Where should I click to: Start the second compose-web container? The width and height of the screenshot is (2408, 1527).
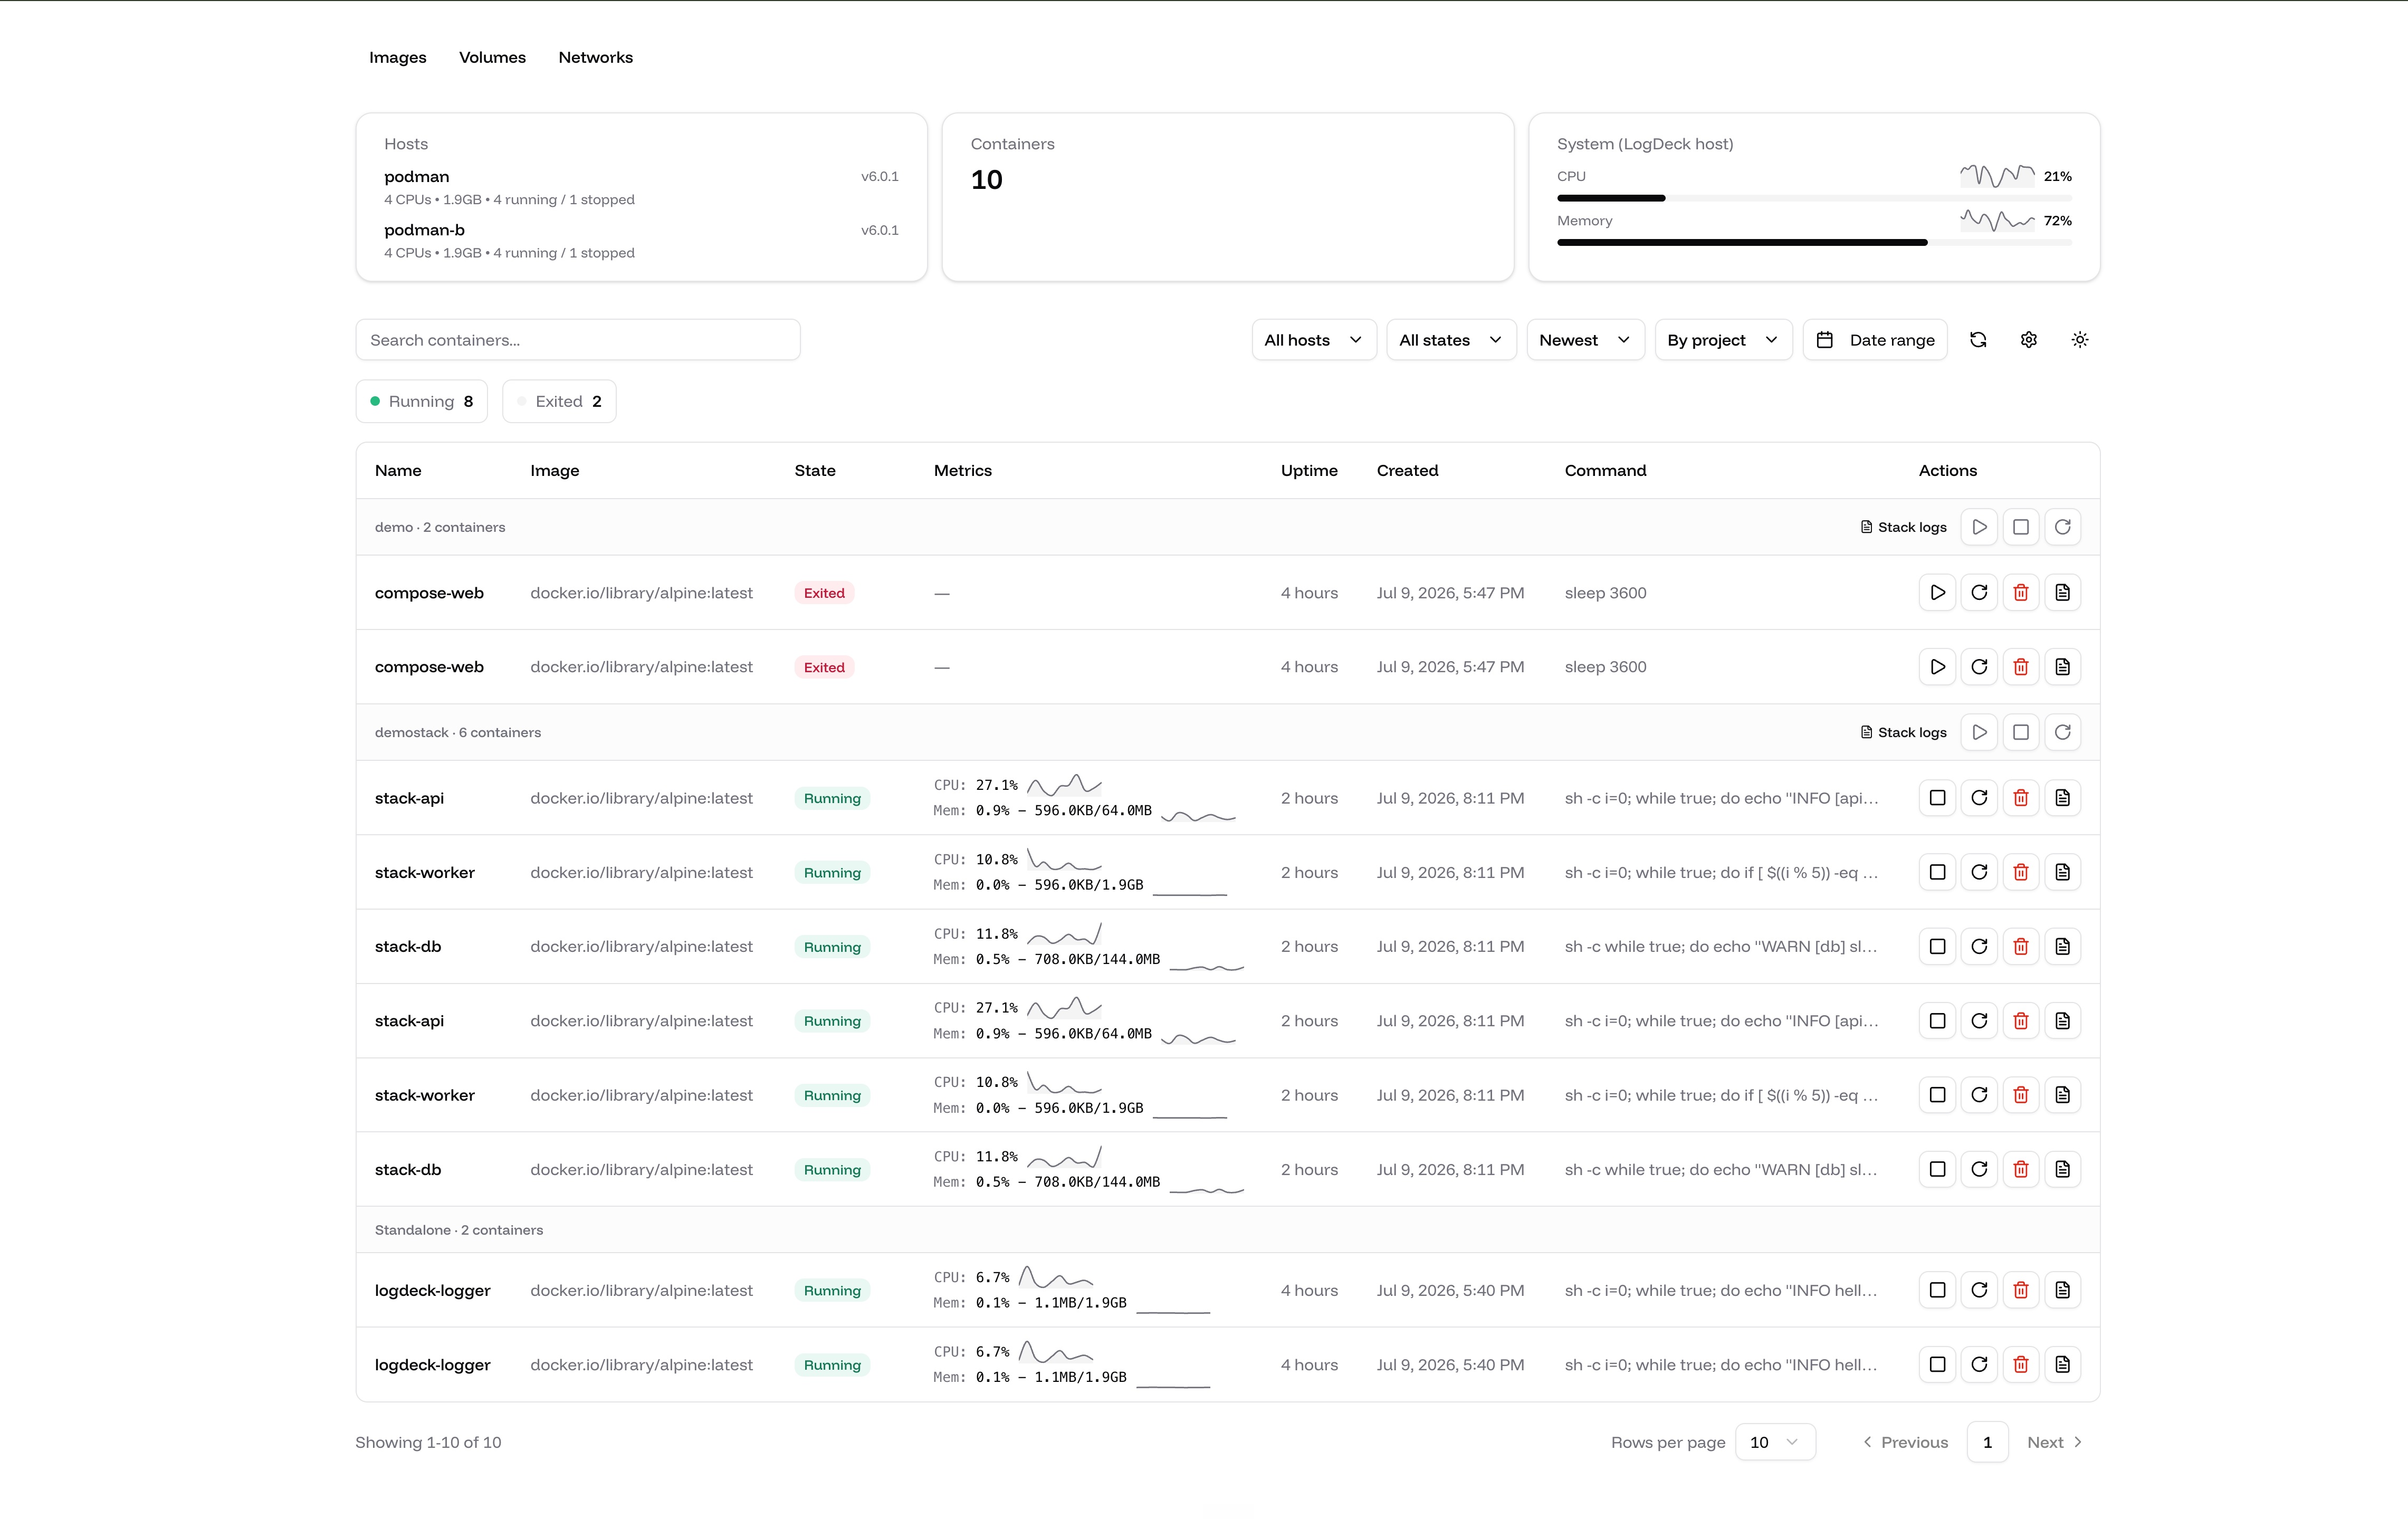(1937, 667)
